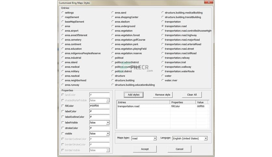Open the labelVisible value dropdown
Screen dimensions: 272x157
pyautogui.click(x=108, y=122)
